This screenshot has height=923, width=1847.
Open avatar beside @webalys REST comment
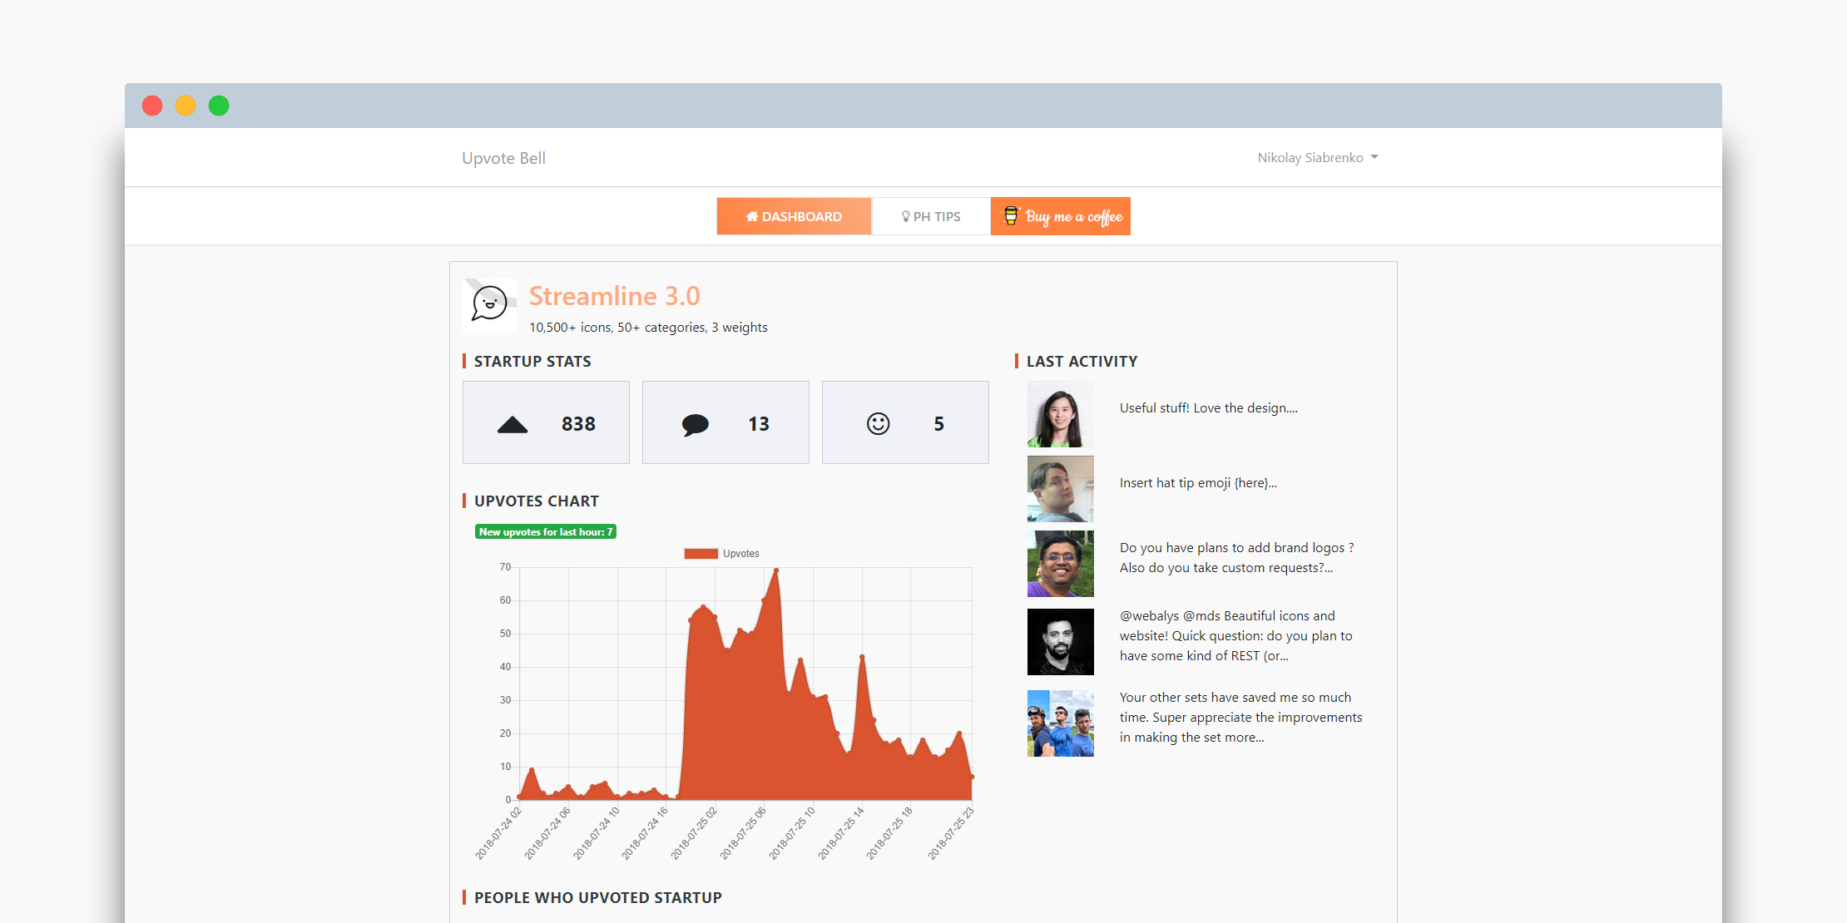(x=1060, y=642)
